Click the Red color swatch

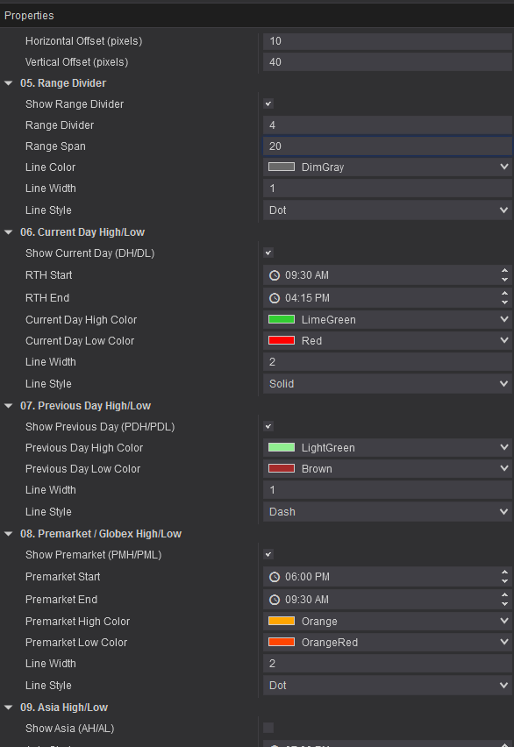coord(282,341)
